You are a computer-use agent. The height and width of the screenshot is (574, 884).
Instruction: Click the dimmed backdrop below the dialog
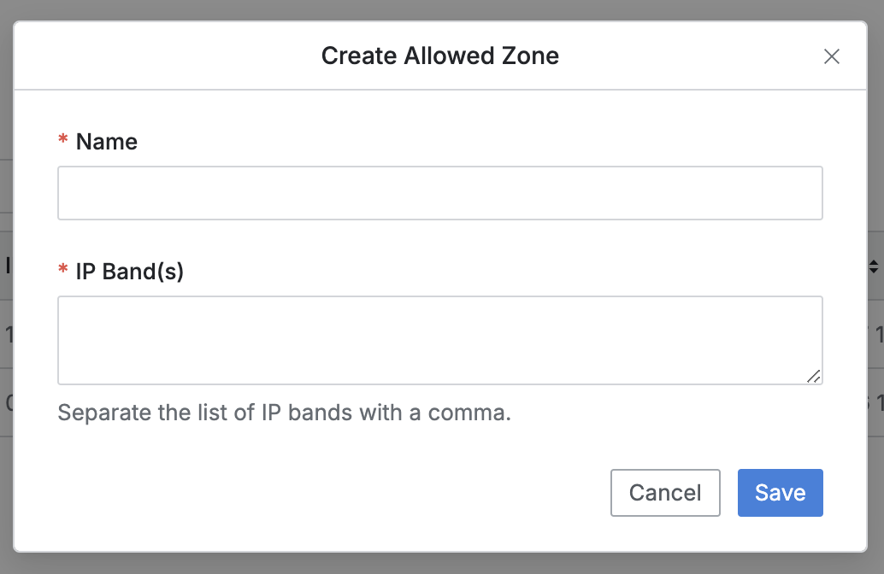coord(439,564)
